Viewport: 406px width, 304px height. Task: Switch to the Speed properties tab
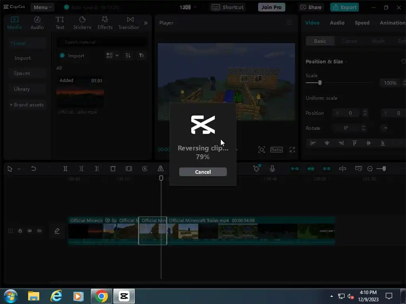pos(362,23)
